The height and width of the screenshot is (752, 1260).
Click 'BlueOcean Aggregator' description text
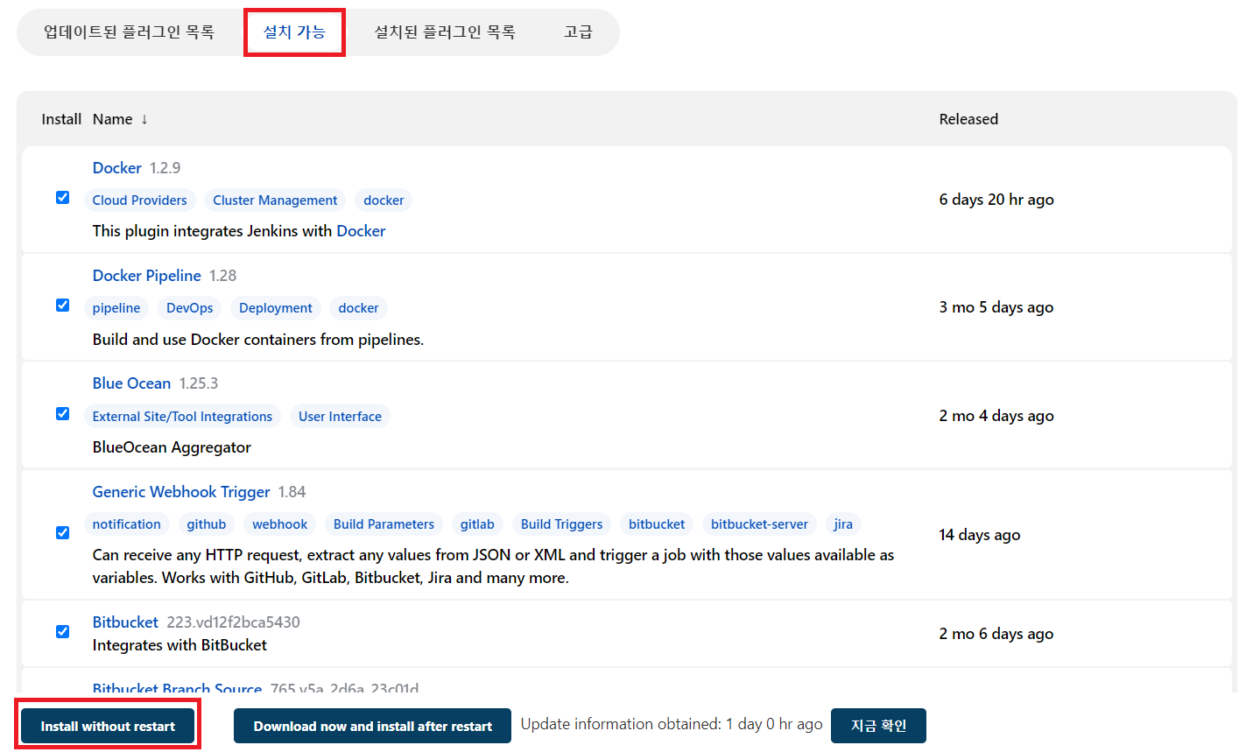(172, 447)
